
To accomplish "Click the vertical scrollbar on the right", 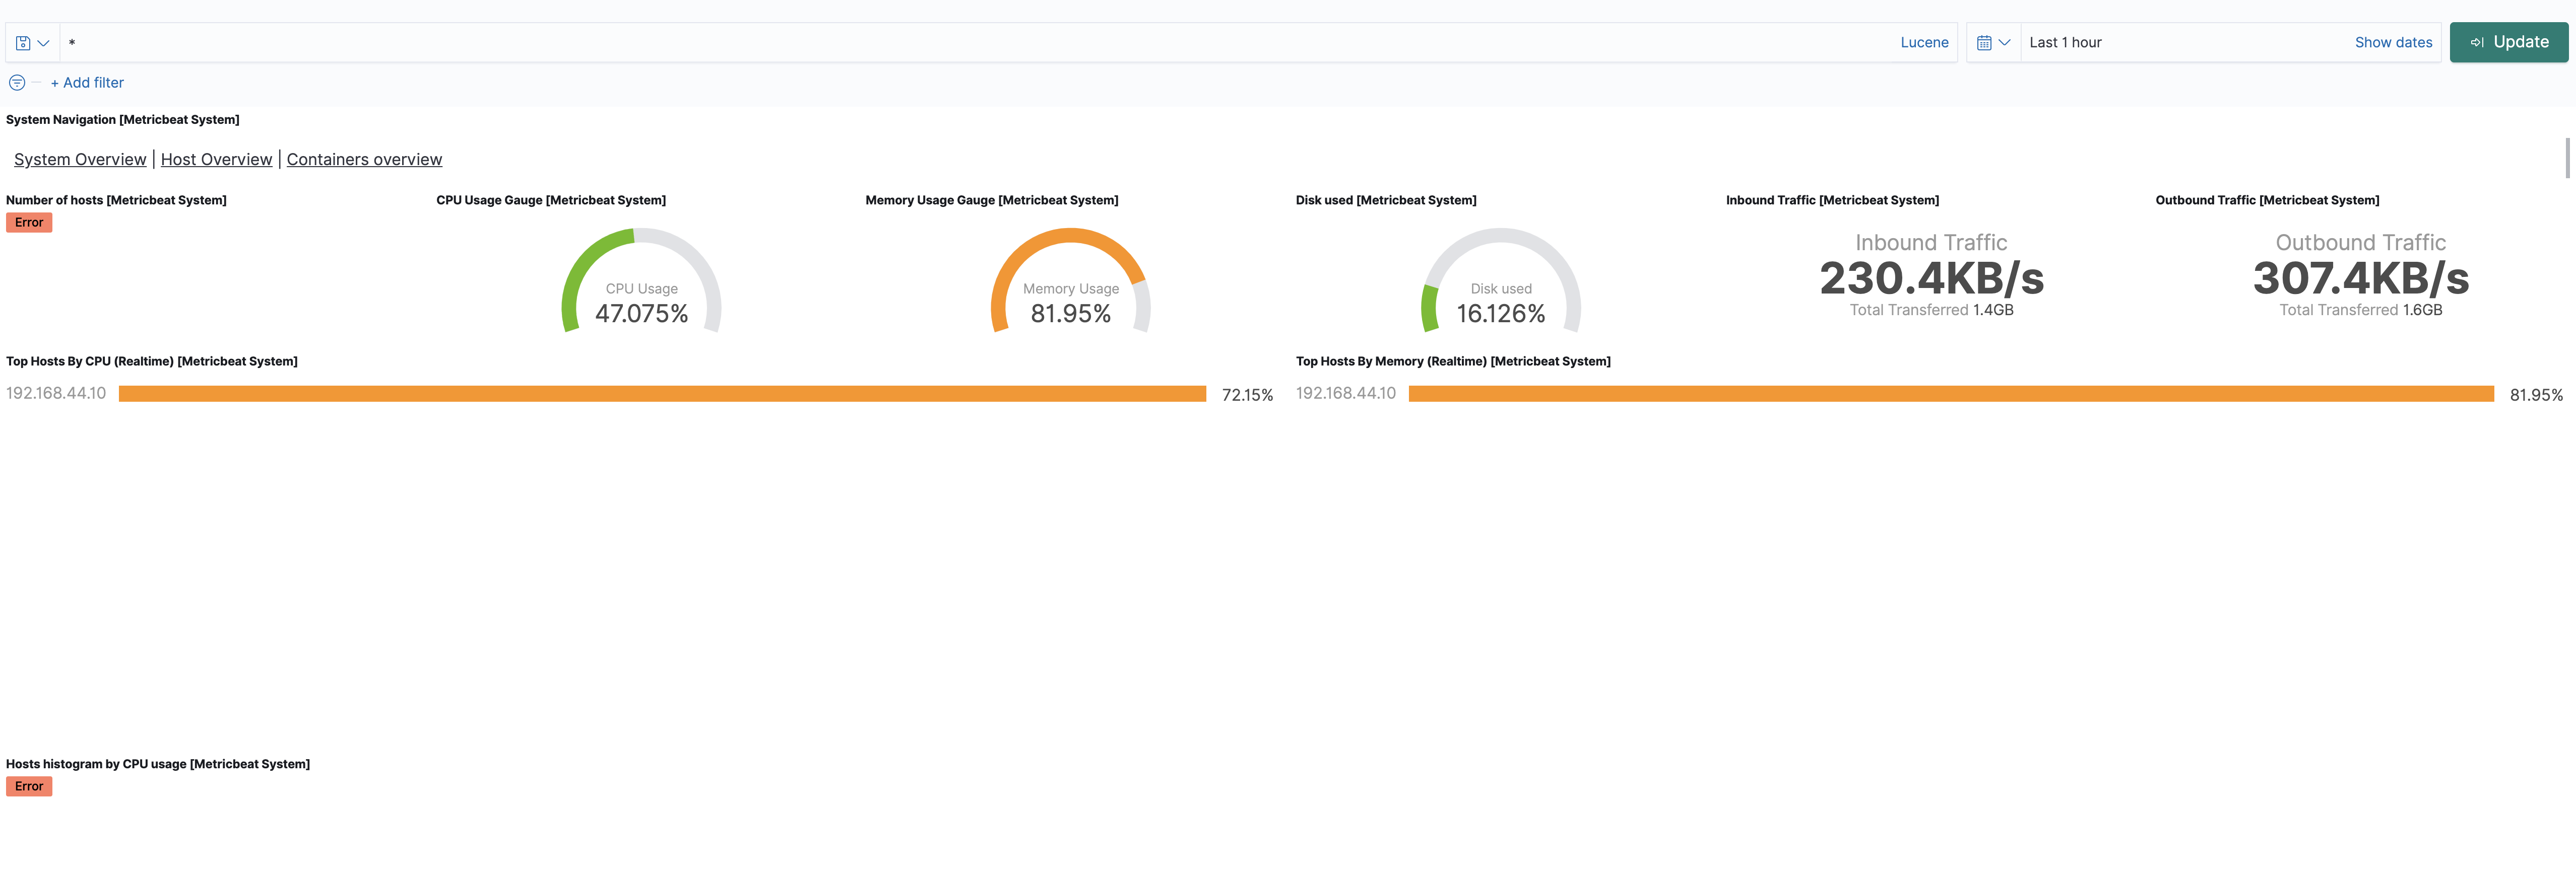I will (x=2568, y=157).
